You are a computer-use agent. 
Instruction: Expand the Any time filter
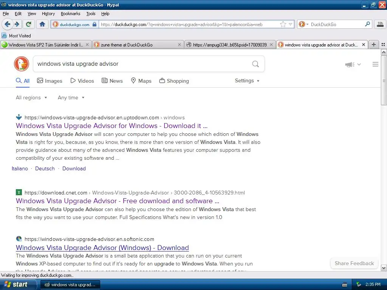(71, 98)
